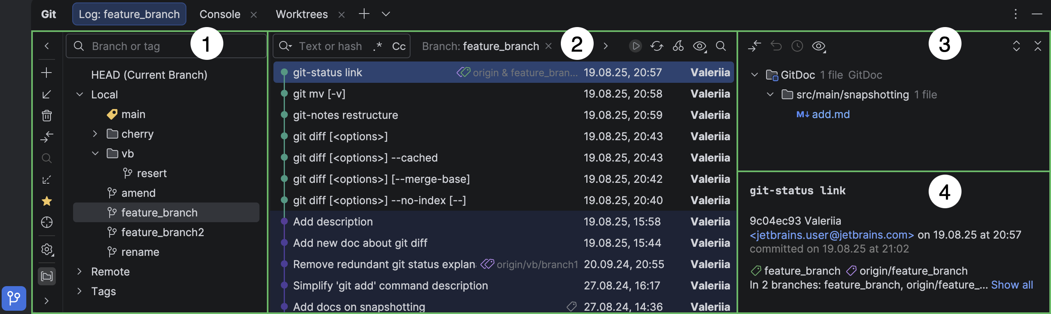The height and width of the screenshot is (314, 1051).
Task: Refresh the commit log
Action: coord(656,46)
